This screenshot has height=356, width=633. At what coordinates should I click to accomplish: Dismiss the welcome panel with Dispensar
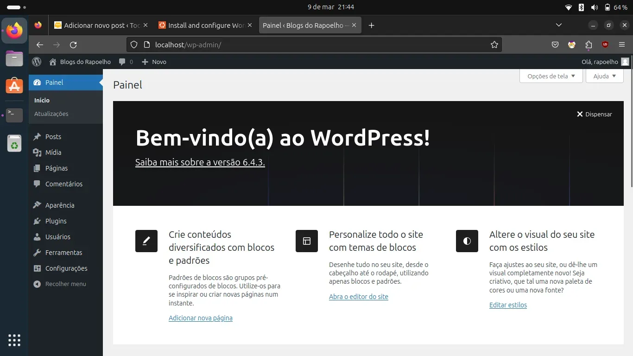coord(594,114)
